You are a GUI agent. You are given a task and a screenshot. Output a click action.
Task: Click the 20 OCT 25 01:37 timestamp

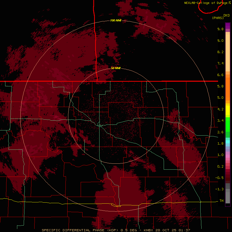click(173, 230)
